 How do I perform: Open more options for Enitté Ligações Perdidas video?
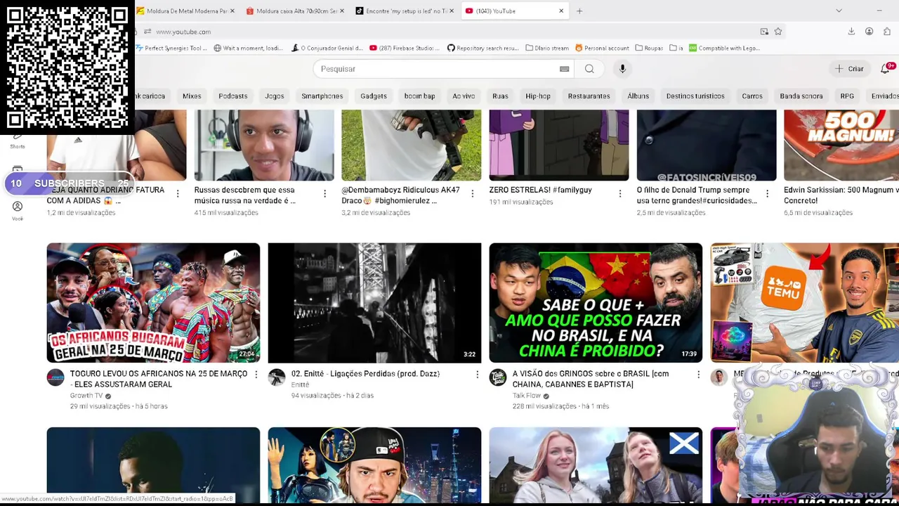(477, 375)
